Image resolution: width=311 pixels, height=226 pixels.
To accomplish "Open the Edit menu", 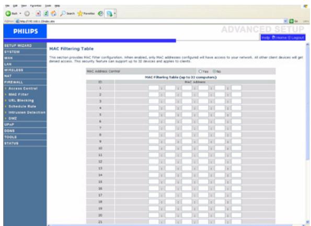I will tap(15, 6).
